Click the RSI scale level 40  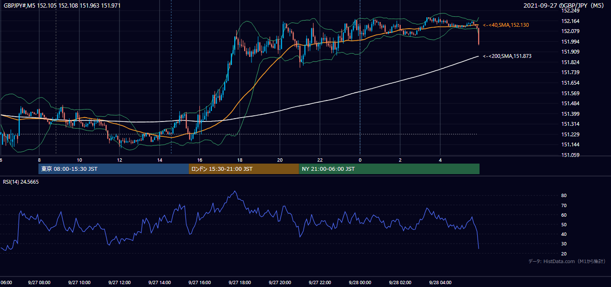click(x=564, y=234)
